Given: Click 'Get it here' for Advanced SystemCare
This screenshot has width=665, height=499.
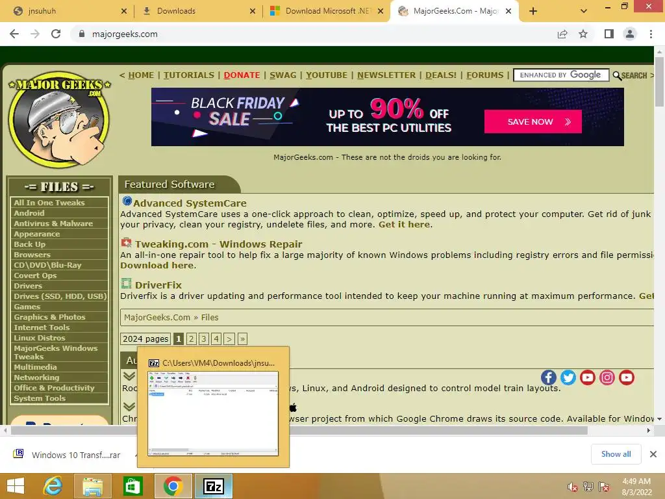Looking at the screenshot, I should (404, 224).
